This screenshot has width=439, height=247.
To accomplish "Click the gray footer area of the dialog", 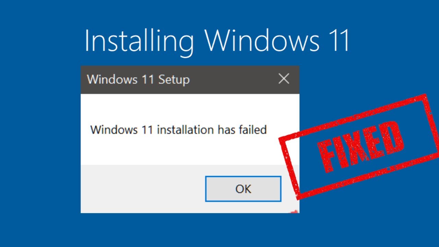I will (137, 189).
